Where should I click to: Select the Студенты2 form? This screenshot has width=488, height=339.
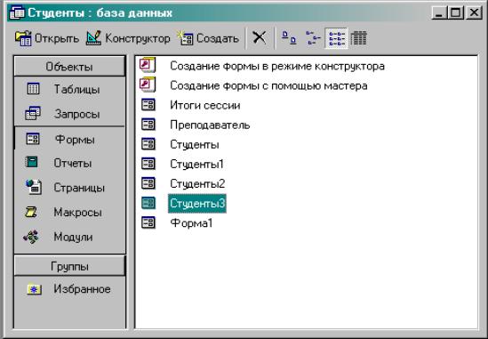click(197, 184)
